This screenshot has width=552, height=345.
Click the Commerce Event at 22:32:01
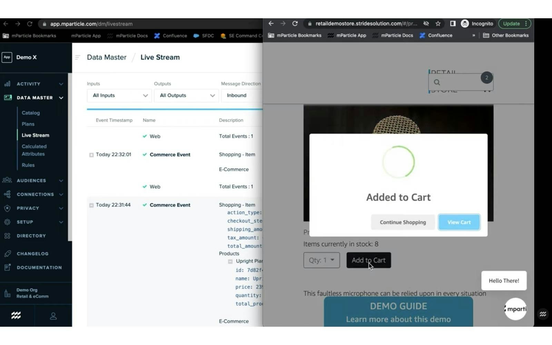[170, 155]
